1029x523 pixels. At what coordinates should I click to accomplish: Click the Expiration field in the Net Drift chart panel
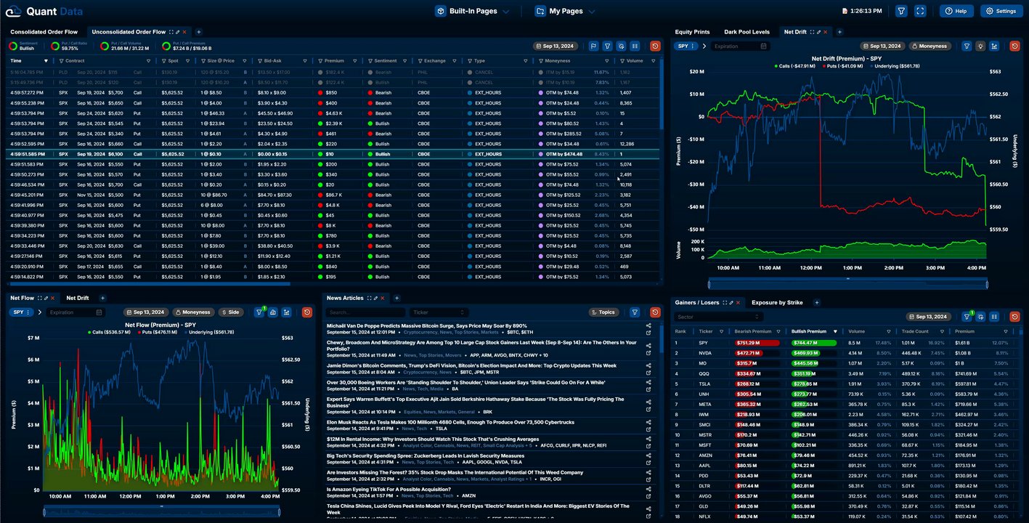(740, 46)
